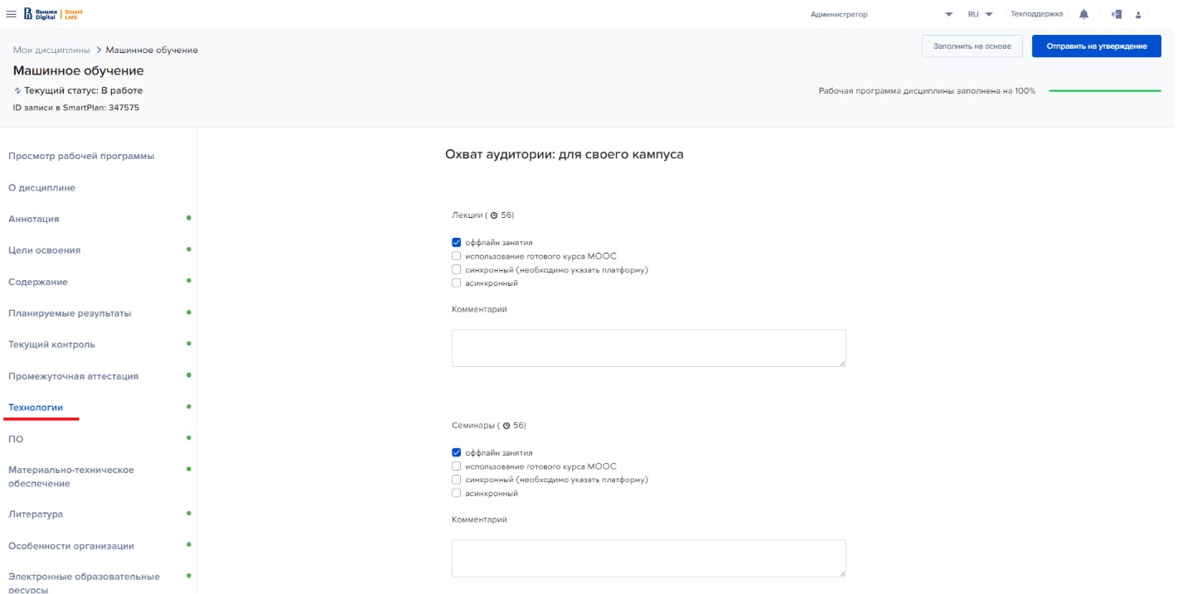1182x594 pixels.
Task: Click the Комментарий text field under Лекции
Action: (x=648, y=348)
